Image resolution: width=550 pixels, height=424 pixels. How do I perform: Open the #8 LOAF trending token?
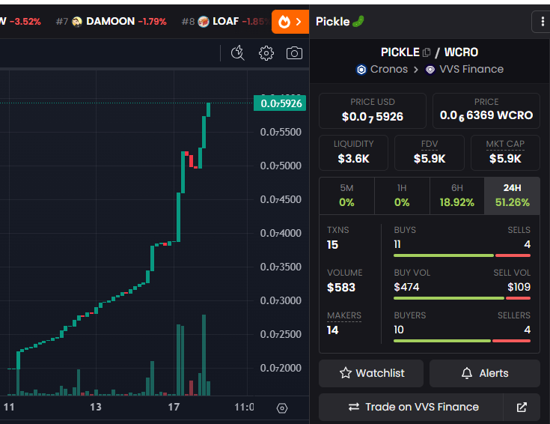(225, 22)
